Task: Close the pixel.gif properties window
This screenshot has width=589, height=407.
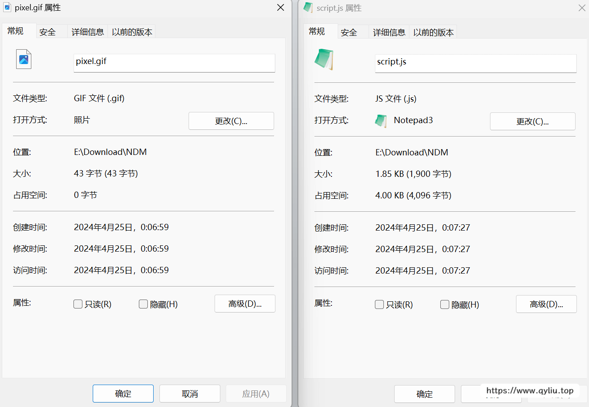Action: [x=280, y=8]
